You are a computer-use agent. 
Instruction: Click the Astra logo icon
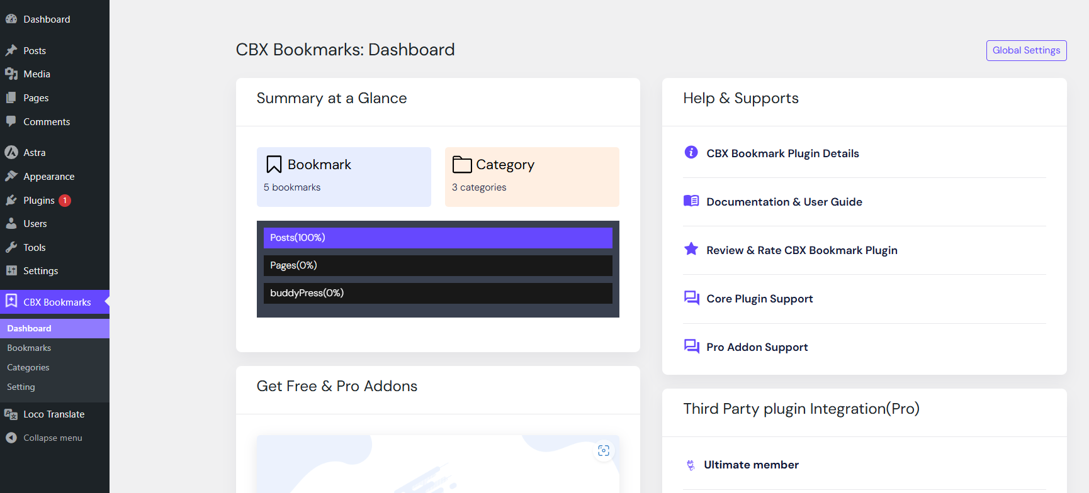11,152
